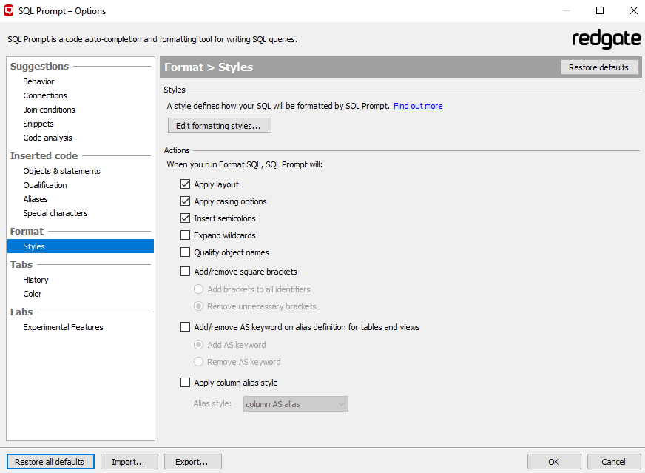The width and height of the screenshot is (645, 473).
Task: Select Objects & statements page
Action: coord(61,171)
